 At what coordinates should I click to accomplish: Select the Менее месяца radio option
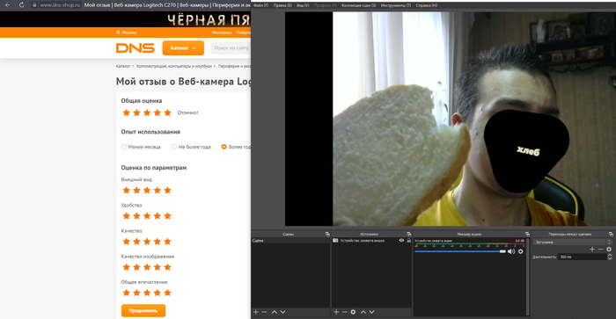tap(124, 147)
